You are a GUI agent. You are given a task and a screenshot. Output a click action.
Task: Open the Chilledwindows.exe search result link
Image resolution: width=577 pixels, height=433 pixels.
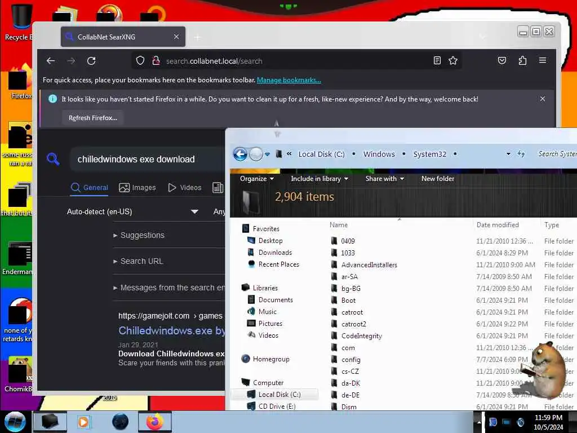[171, 330]
